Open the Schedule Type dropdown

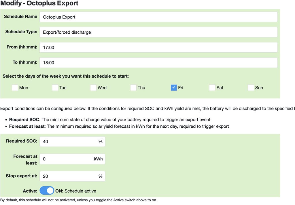pyautogui.click(x=158, y=32)
